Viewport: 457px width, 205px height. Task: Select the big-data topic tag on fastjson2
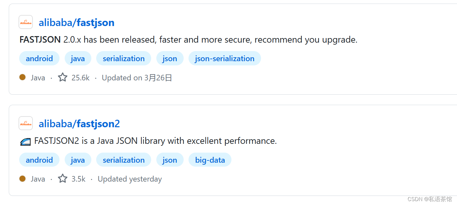pos(210,160)
